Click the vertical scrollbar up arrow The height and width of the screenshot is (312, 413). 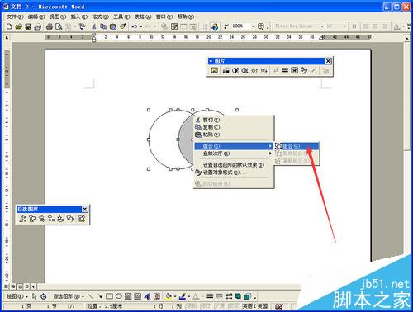407,38
